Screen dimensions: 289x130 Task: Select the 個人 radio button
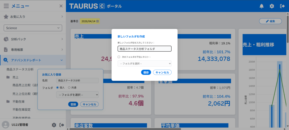click(x=57, y=88)
